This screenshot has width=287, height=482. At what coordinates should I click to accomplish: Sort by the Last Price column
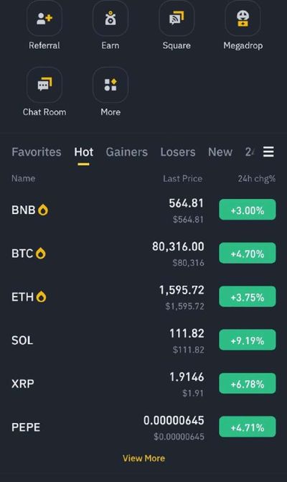(x=183, y=179)
